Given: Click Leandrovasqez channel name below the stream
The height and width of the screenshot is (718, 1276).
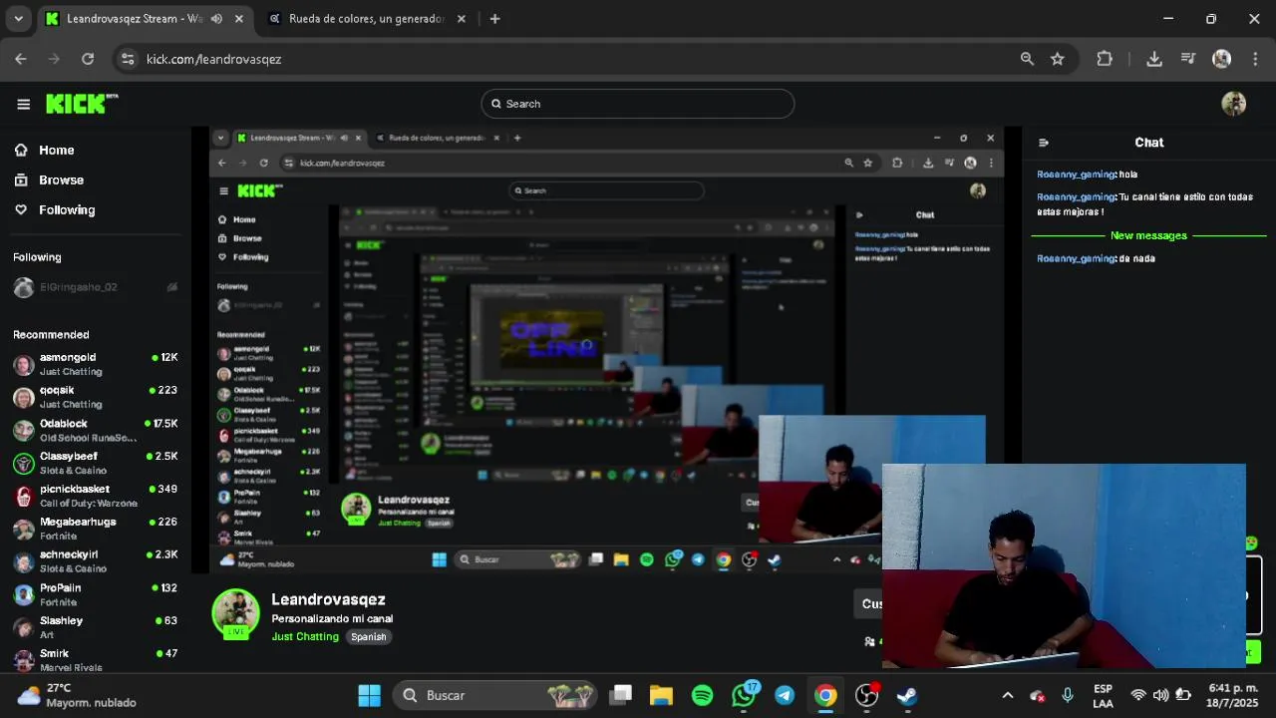Looking at the screenshot, I should click(328, 599).
